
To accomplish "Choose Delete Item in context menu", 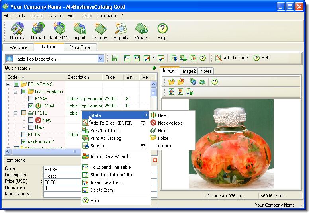I will tap(115, 190).
